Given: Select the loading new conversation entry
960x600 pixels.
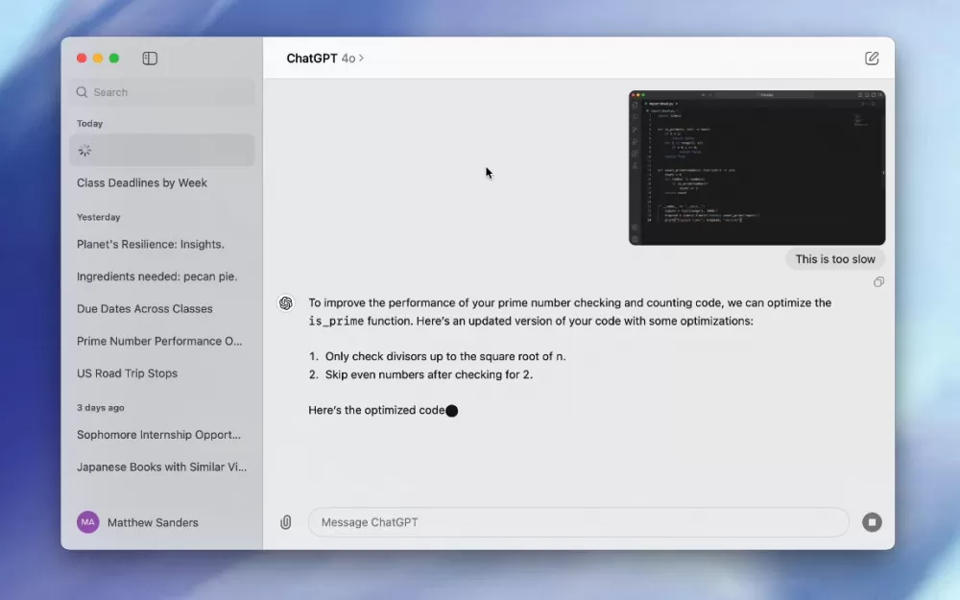Looking at the screenshot, I should pos(162,150).
